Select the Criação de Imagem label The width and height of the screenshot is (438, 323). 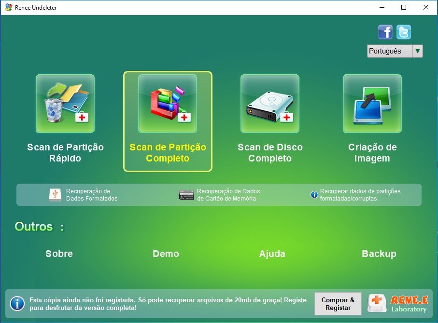[372, 152]
